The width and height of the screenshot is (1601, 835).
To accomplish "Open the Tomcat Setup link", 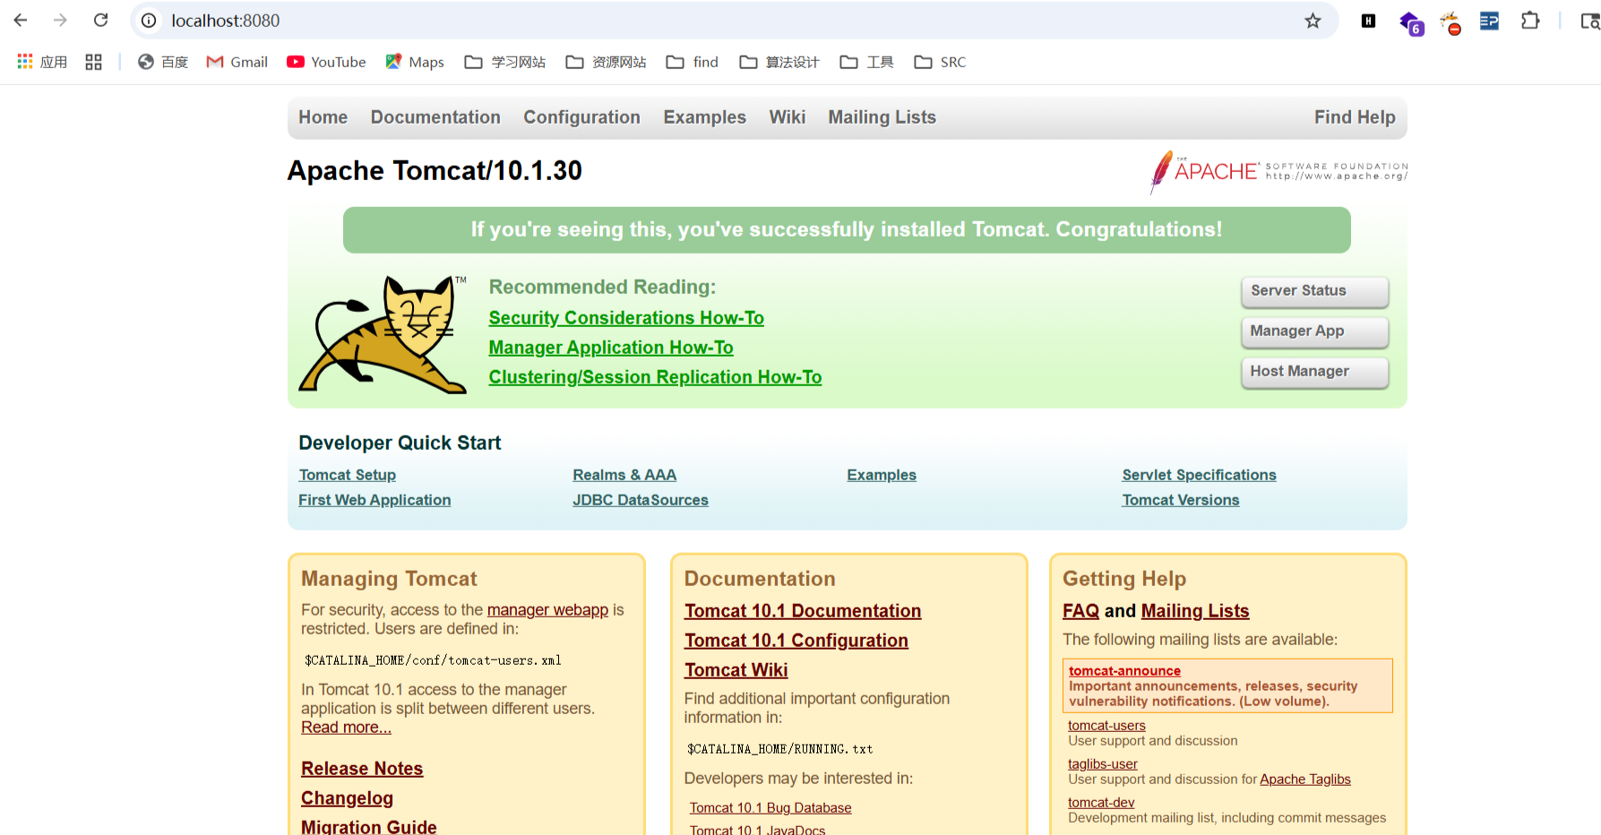I will point(348,475).
